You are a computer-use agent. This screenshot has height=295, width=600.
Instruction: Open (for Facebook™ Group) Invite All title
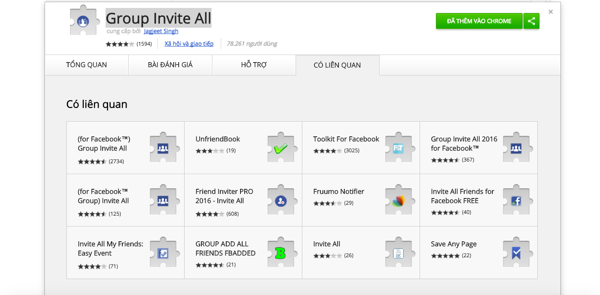point(103,196)
